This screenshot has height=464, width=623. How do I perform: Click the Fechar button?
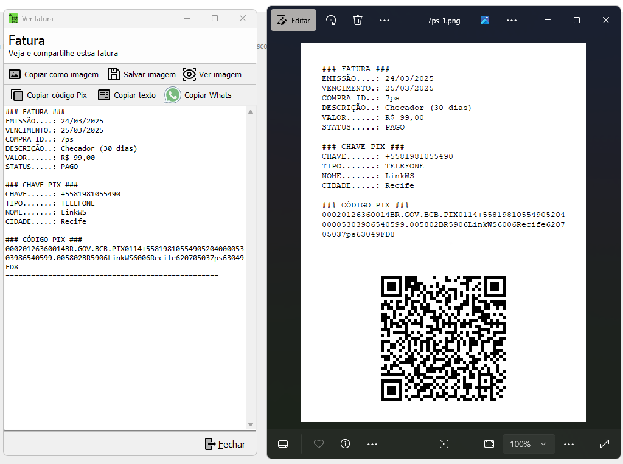pyautogui.click(x=225, y=444)
